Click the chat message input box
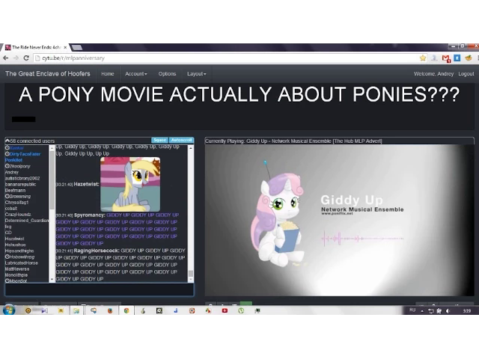The image size is (479, 359). (x=99, y=289)
